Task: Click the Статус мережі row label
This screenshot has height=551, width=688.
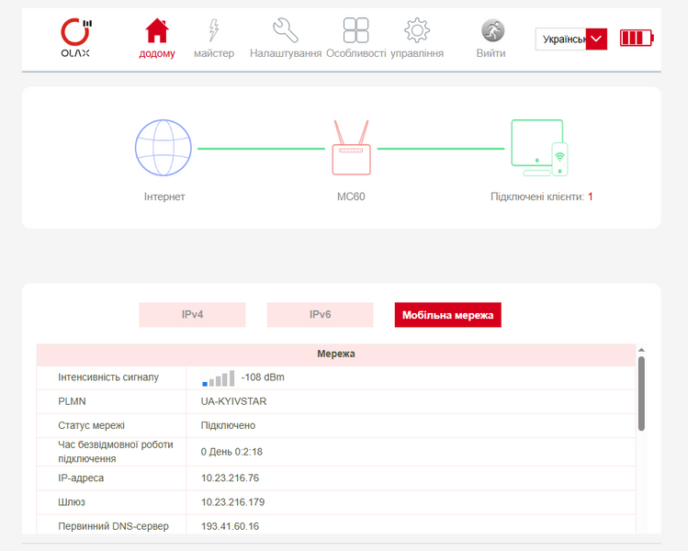Action: 91,425
